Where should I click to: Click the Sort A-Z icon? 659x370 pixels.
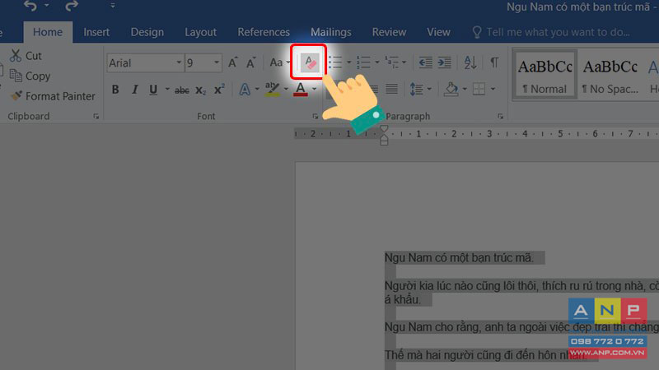point(470,62)
